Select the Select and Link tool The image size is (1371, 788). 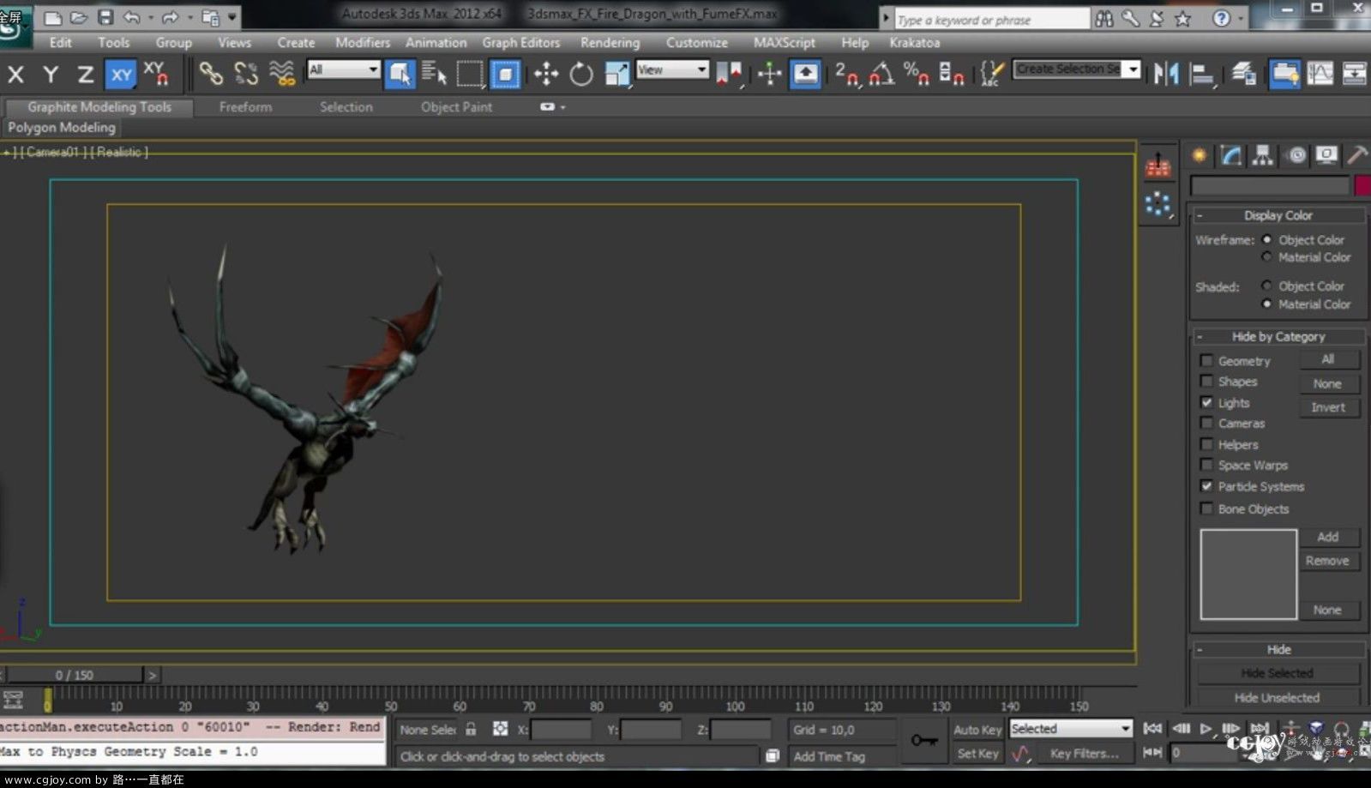pos(211,74)
